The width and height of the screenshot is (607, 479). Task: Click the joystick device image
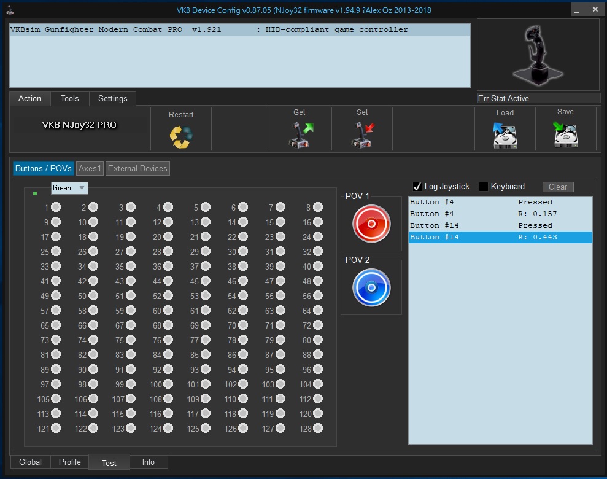pyautogui.click(x=538, y=54)
